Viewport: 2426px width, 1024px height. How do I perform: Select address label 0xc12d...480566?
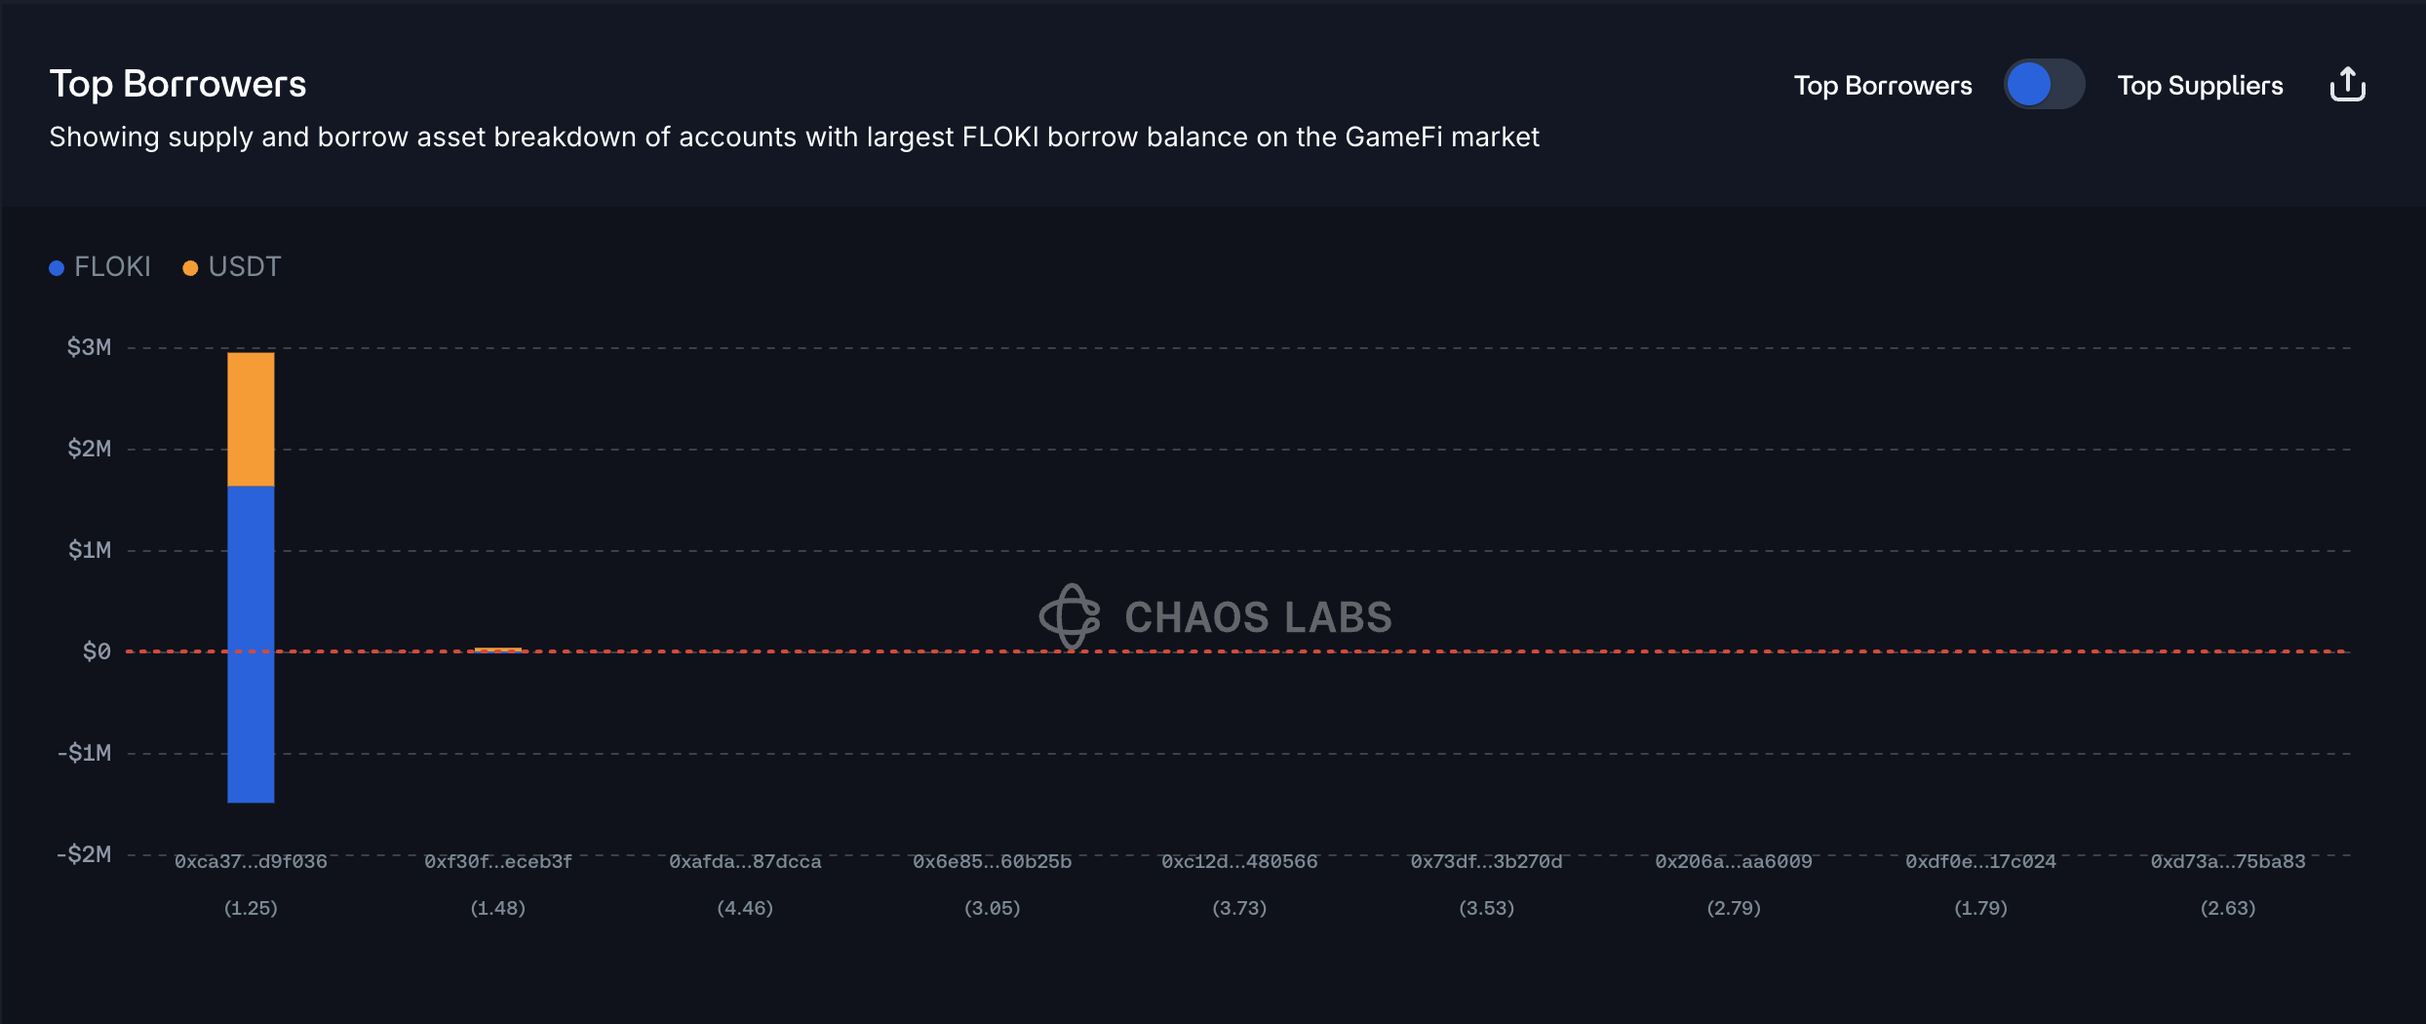1238,862
